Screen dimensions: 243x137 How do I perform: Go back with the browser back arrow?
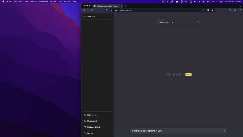(x=84, y=10)
